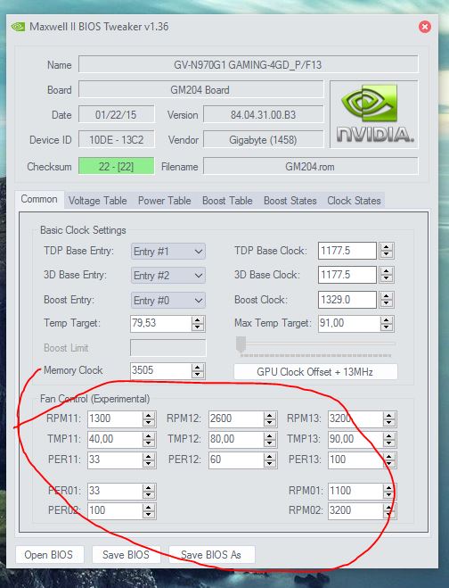Click the Temp Target value field
The image size is (449, 588).
click(x=161, y=323)
